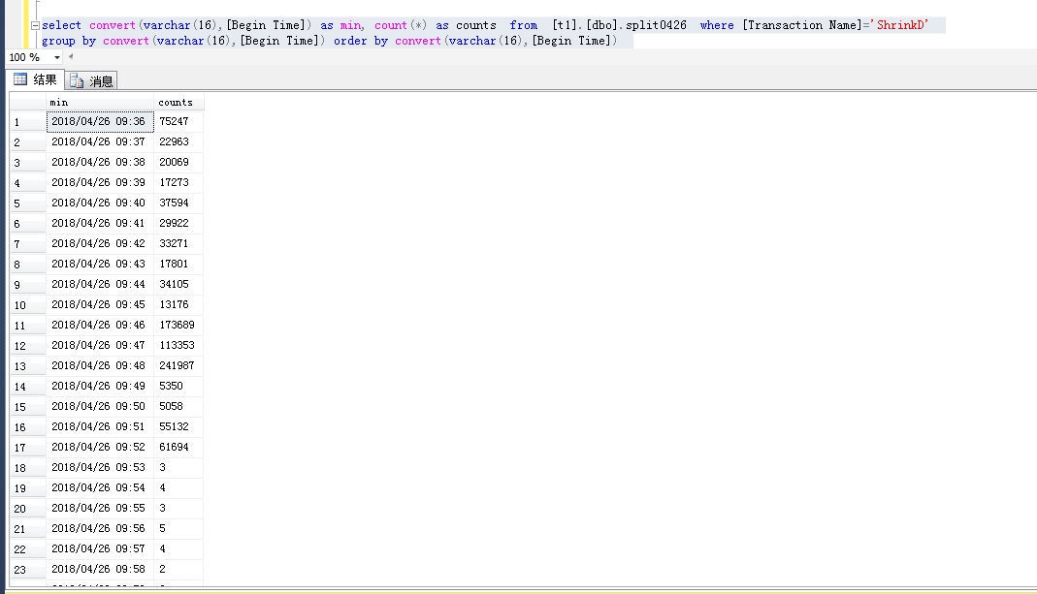
Task: Click count value 5058
Action: pyautogui.click(x=178, y=406)
